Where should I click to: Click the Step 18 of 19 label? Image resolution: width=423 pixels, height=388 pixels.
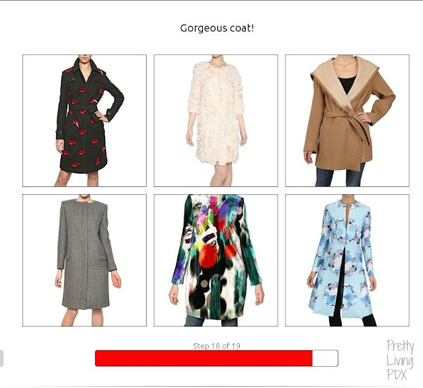217,346
